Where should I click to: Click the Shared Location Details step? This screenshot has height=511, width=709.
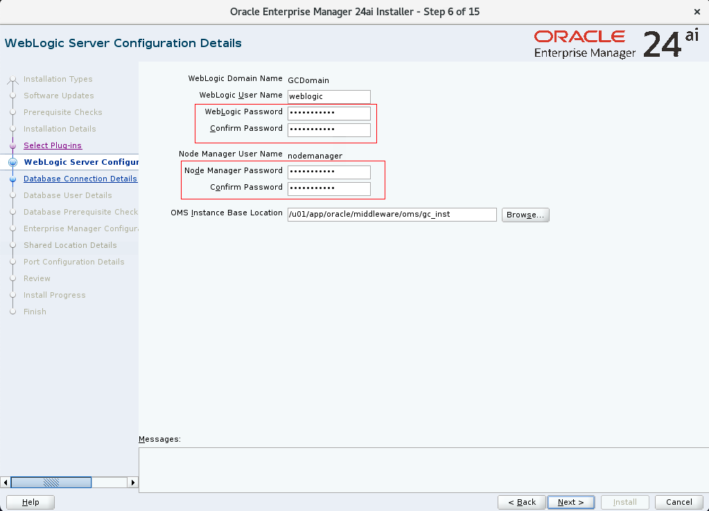(70, 245)
